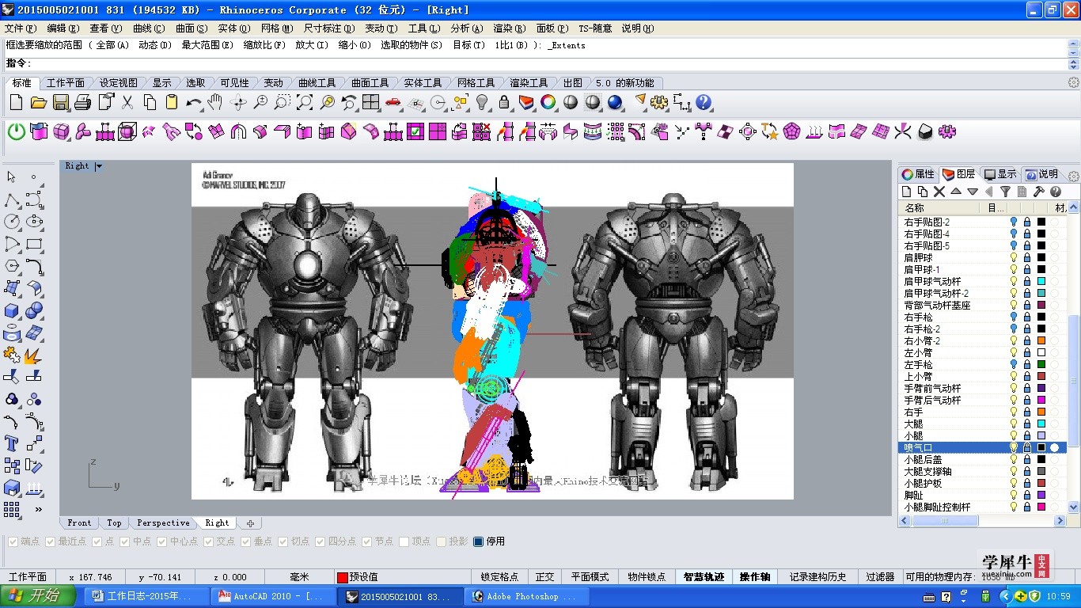The image size is (1081, 608).
Task: Expand more tools chevron in left sidebar
Action: 38,509
